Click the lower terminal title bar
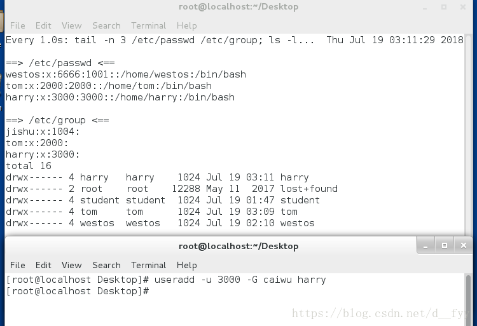The image size is (477, 326). point(238,246)
